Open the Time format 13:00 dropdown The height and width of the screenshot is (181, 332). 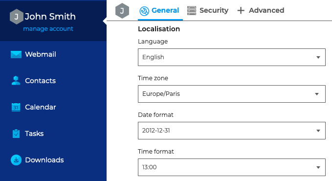[232, 167]
